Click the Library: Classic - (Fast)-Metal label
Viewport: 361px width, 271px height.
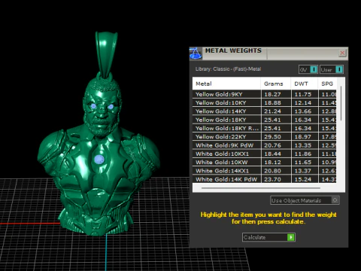(228, 69)
